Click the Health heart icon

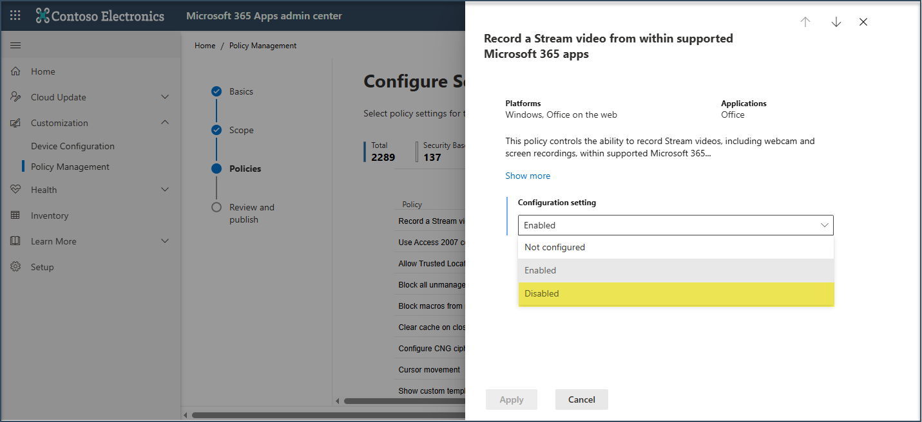click(x=15, y=190)
